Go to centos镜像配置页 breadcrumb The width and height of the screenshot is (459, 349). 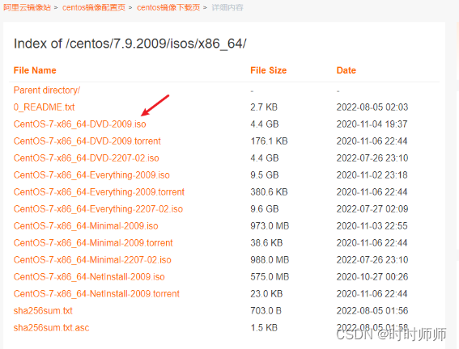pos(94,7)
